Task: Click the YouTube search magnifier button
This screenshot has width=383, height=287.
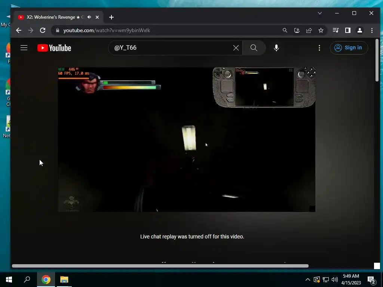Action: tap(254, 48)
